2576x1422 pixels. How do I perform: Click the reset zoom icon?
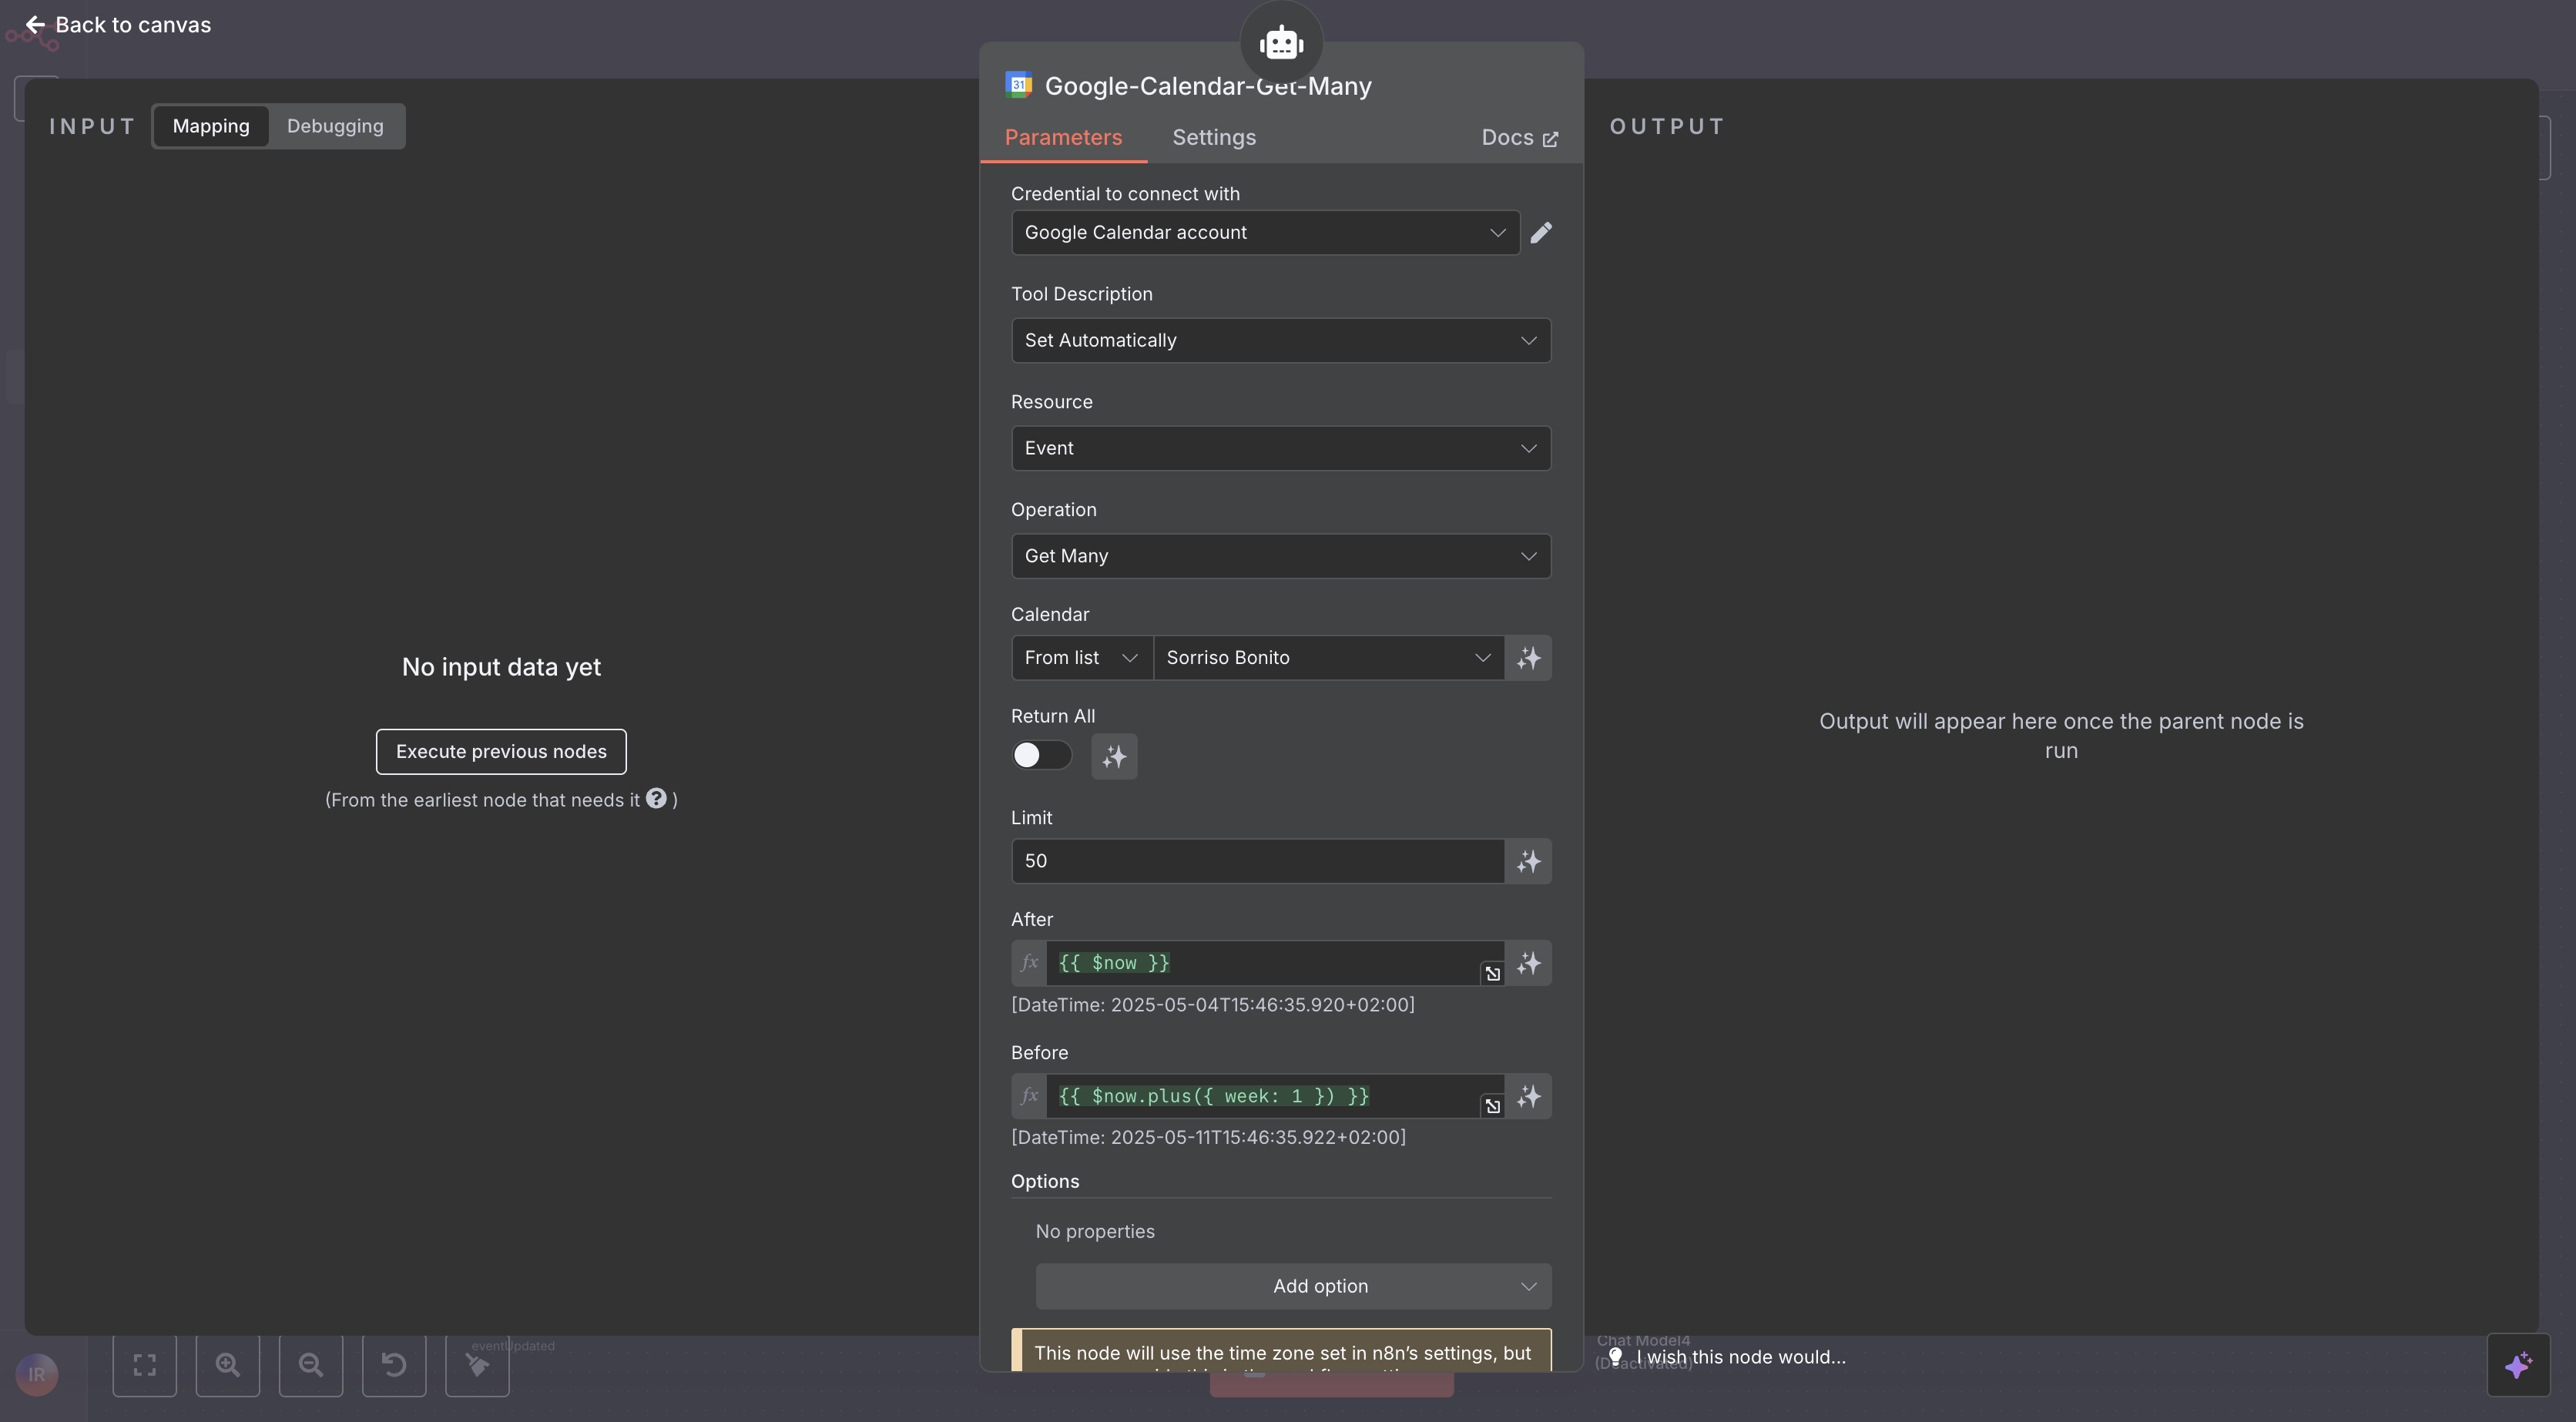click(394, 1364)
